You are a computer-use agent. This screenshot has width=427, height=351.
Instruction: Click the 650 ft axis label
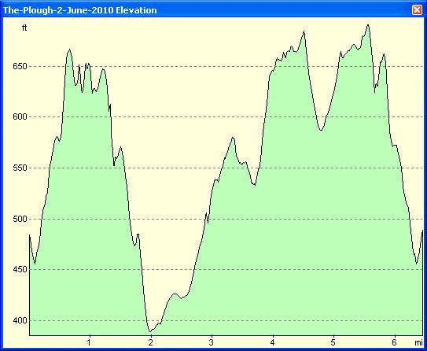click(x=20, y=66)
